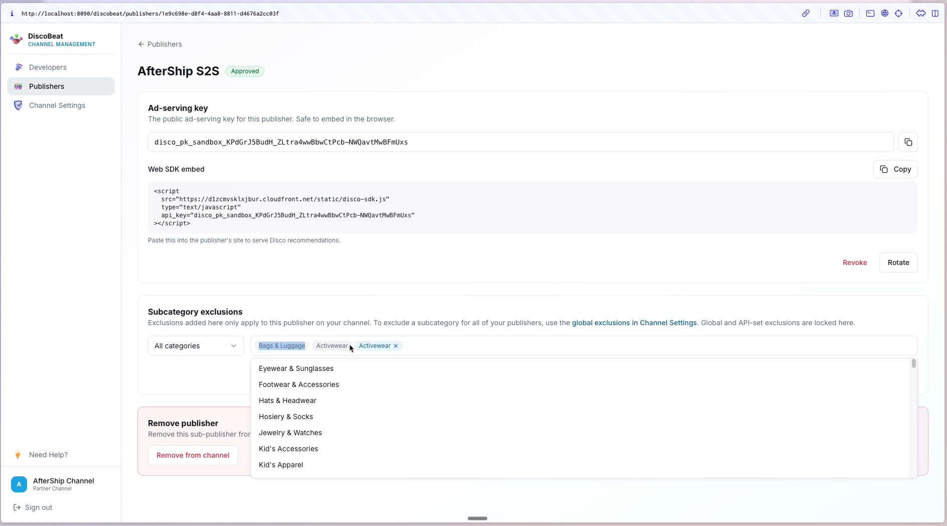Open Channel Settings in the sidebar
Screen dimensions: 947x526
[x=61, y=105]
